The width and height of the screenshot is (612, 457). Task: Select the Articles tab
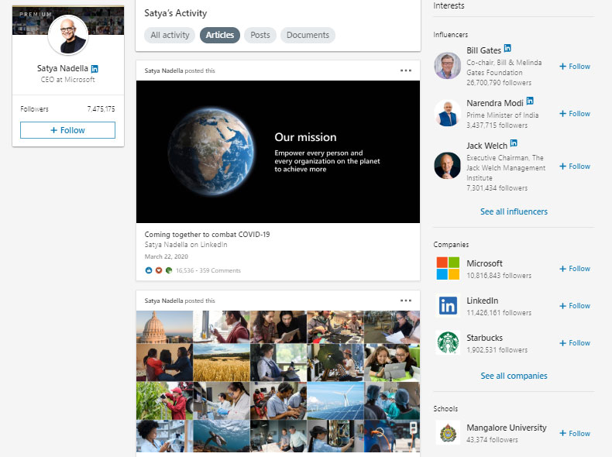coord(220,35)
